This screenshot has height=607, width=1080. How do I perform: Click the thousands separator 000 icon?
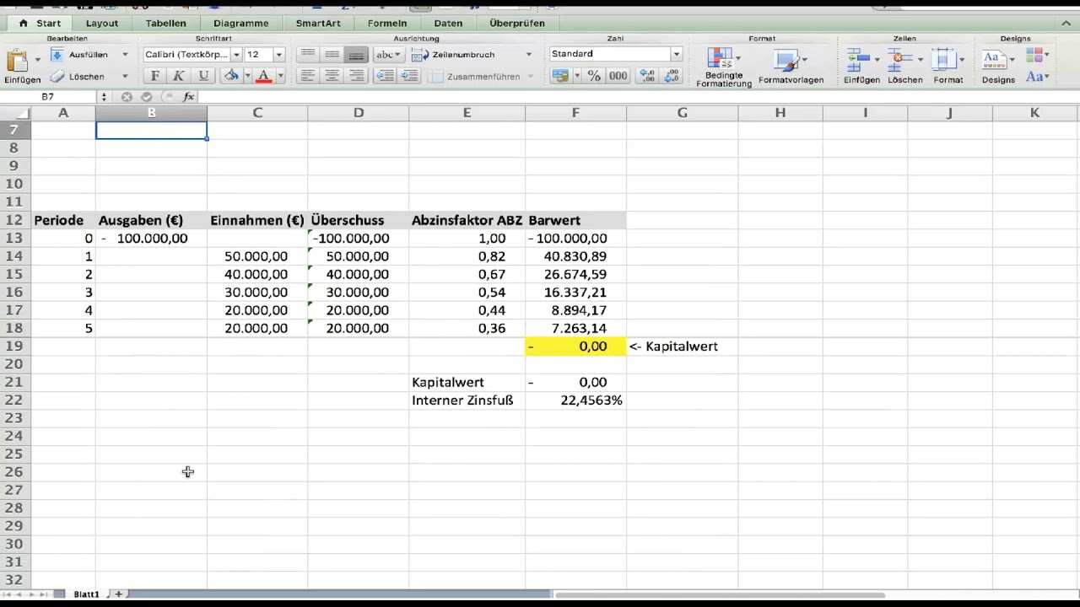pos(618,76)
